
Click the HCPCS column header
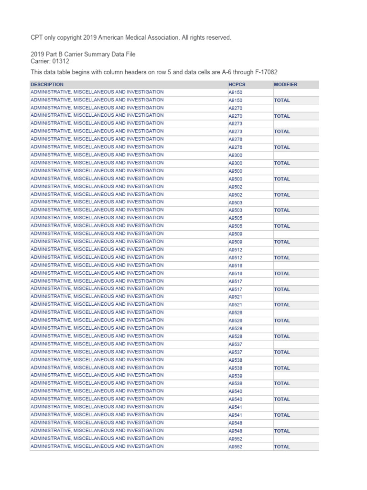236,85
